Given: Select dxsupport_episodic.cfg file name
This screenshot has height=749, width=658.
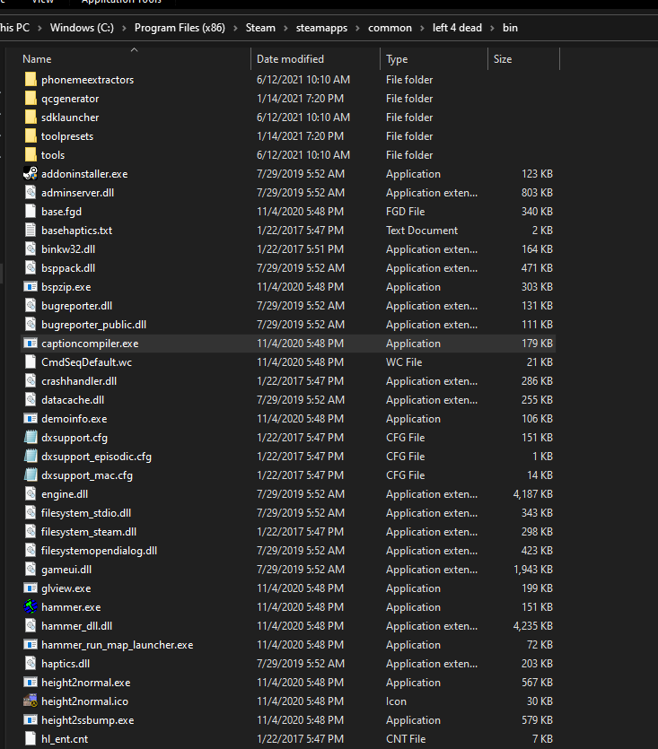Looking at the screenshot, I should coord(96,457).
